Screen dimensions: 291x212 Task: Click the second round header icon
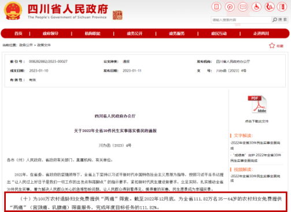click(x=230, y=7)
